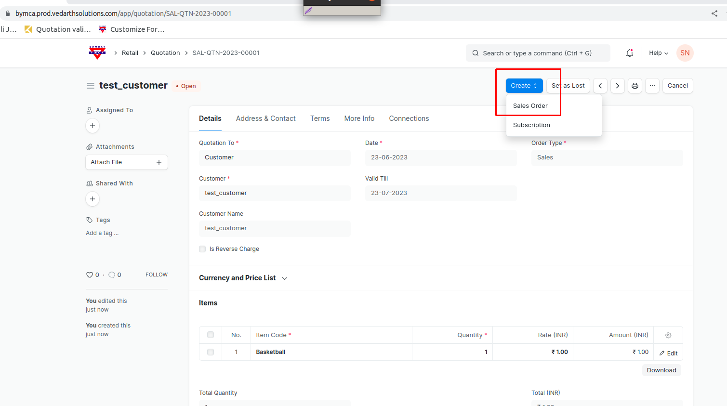727x406 pixels.
Task: Toggle the sidebar hamburger icon
Action: (x=90, y=86)
